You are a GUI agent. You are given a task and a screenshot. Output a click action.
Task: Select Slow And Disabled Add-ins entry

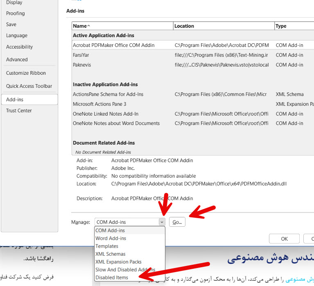pos(125,270)
